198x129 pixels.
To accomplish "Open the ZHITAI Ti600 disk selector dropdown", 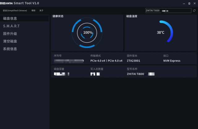I will [x=168, y=11].
